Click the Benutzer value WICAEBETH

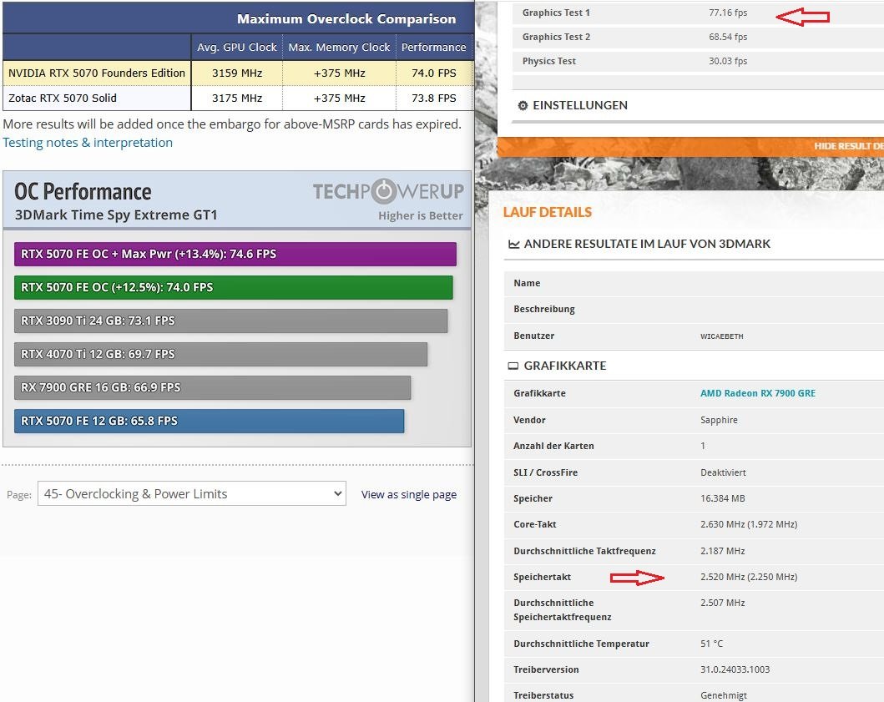click(x=721, y=336)
